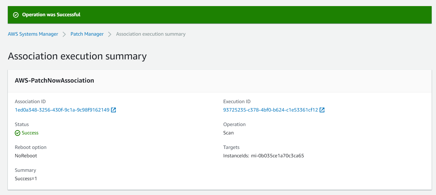The height and width of the screenshot is (195, 436).
Task: Open the AWS Systems Manager breadcrumb link
Action: (x=33, y=34)
